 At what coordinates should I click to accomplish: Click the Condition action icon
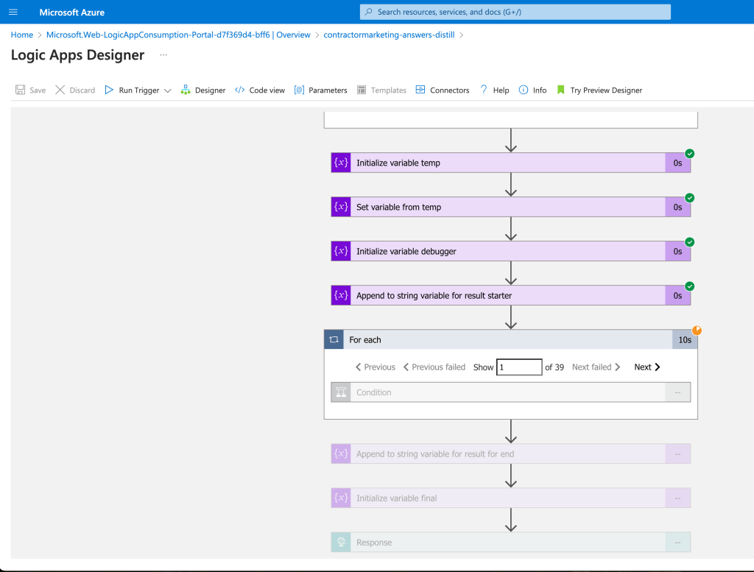(341, 392)
